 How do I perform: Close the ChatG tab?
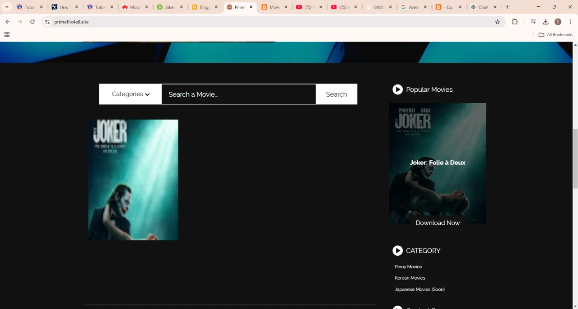point(495,7)
